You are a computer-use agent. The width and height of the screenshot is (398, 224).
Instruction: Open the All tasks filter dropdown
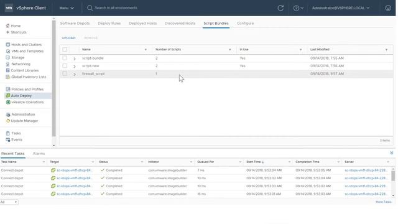(x=9, y=202)
